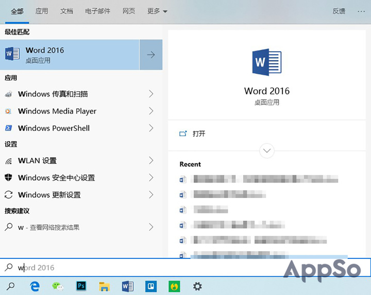Open the 更多 dropdown menu
The width and height of the screenshot is (371, 295).
157,11
